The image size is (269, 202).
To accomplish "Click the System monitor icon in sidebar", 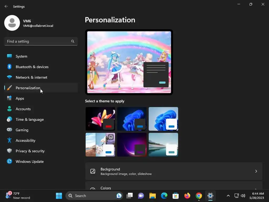I will (9, 56).
